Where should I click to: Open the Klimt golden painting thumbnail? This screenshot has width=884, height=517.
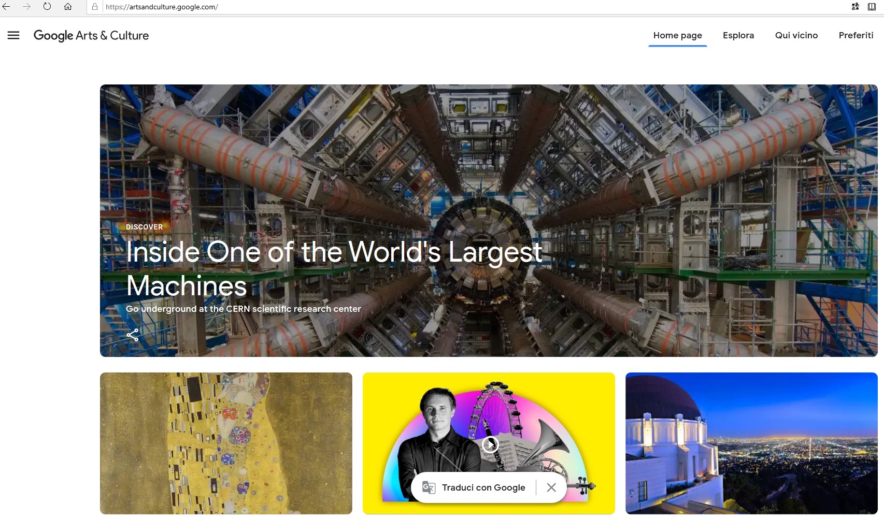(226, 443)
